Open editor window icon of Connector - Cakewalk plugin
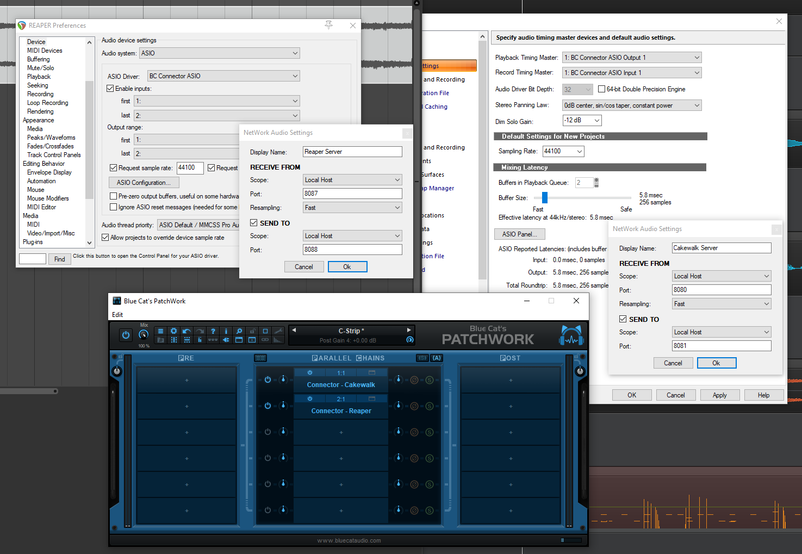The width and height of the screenshot is (802, 554). (x=372, y=372)
